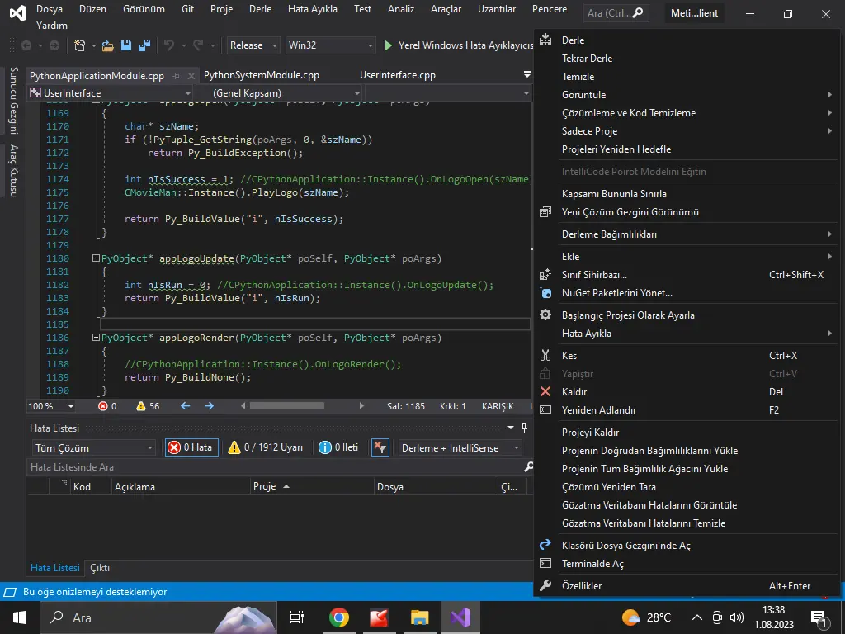845x634 pixels.
Task: Toggle the 1912 Uyarı warnings filter
Action: pyautogui.click(x=266, y=447)
